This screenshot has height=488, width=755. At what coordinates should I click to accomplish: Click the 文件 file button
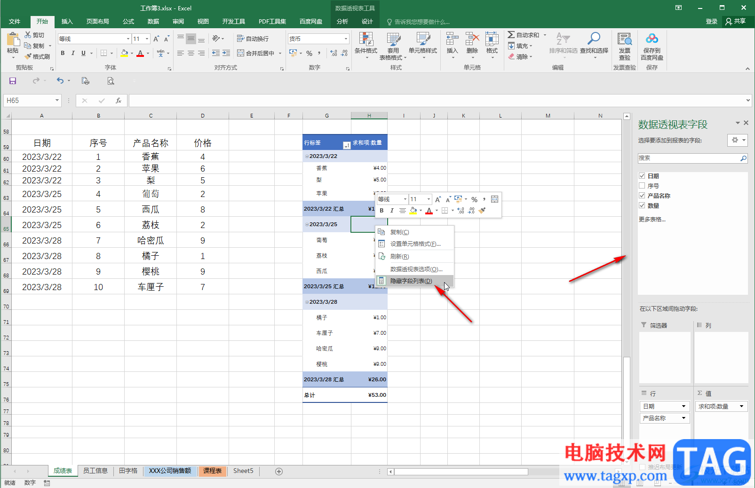[x=15, y=22]
